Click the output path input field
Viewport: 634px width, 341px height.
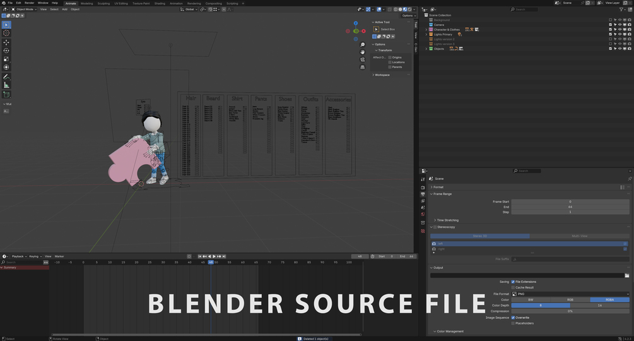pos(527,275)
